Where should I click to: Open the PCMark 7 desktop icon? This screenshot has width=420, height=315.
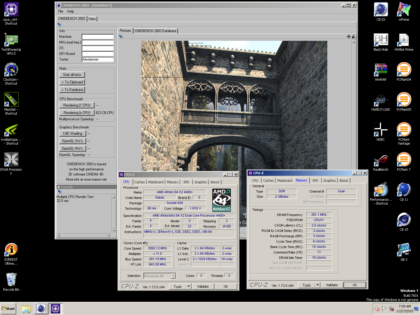[404, 162]
